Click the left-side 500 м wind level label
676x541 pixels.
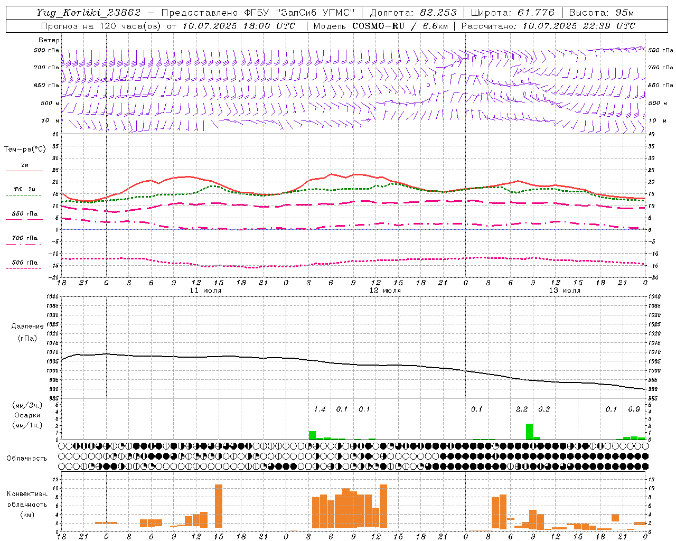tap(50, 103)
